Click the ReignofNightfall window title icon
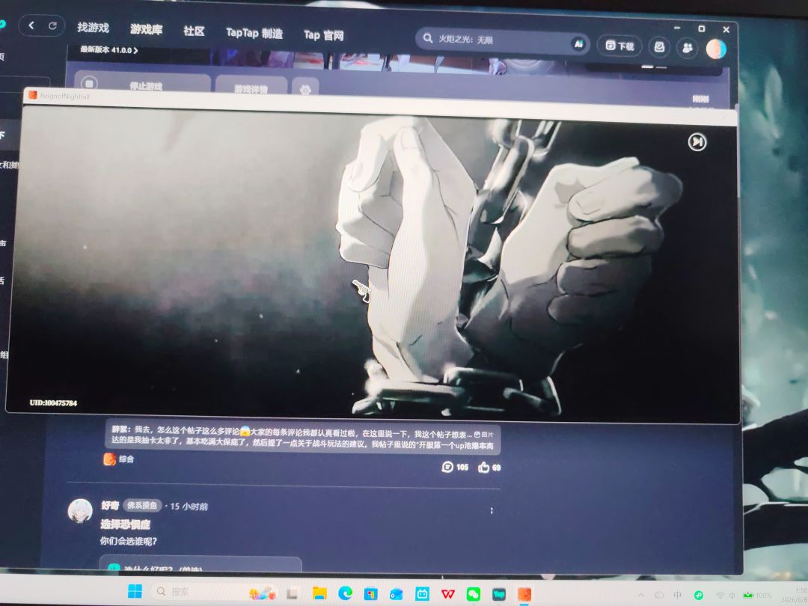This screenshot has width=808, height=606. click(x=33, y=95)
